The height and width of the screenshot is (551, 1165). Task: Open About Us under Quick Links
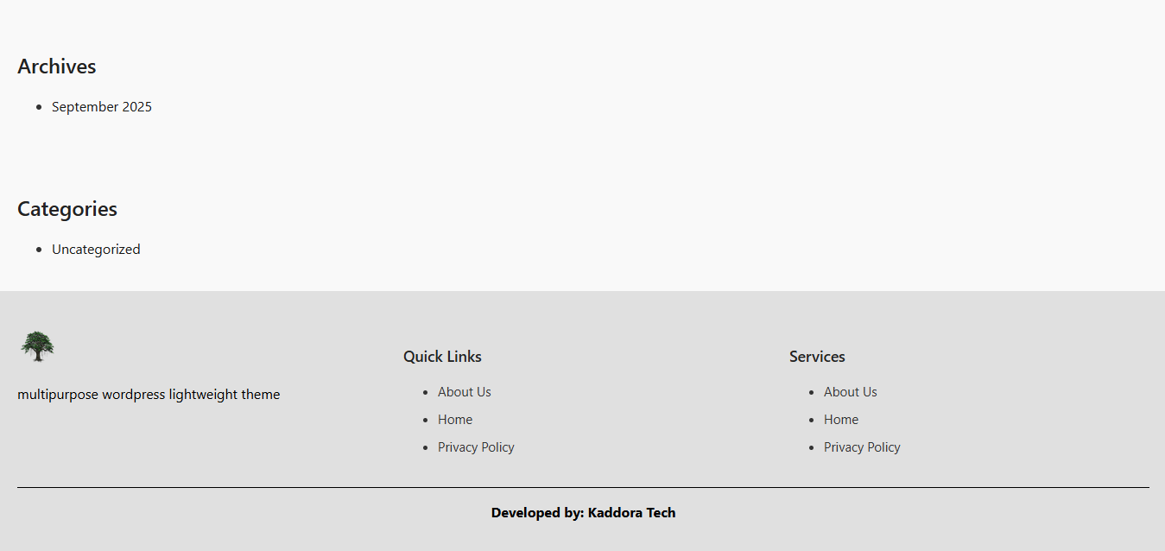[464, 392]
